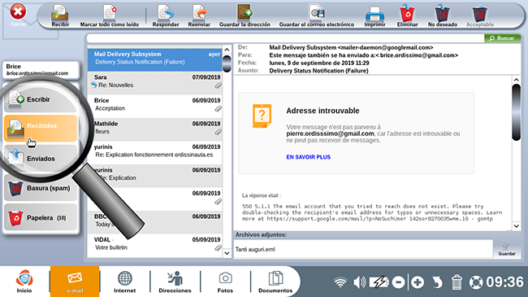Open Brice's Acceptation email

(155, 106)
